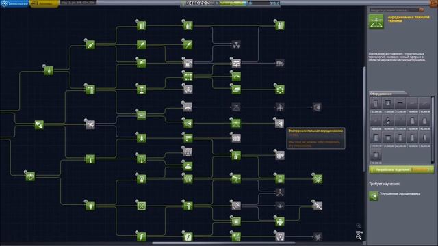Zoom in on the tech tree

[359, 225]
